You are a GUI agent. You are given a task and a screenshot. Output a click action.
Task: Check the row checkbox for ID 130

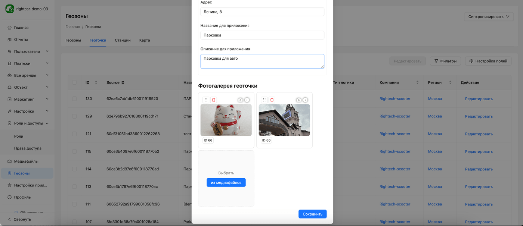point(75,99)
